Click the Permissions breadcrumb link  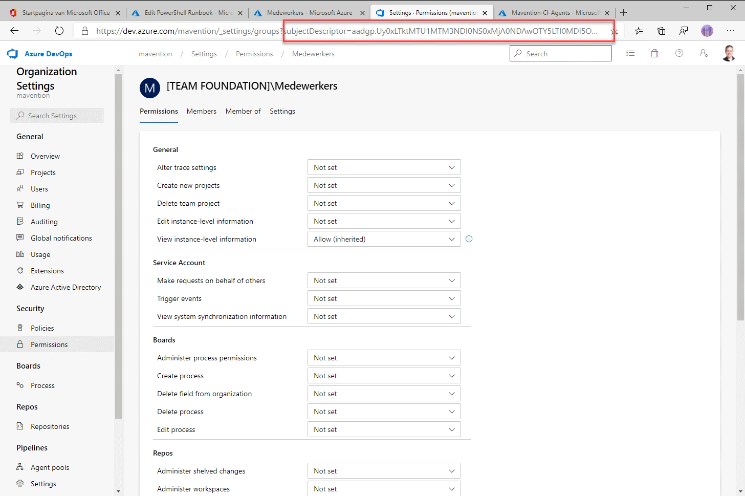click(x=254, y=54)
